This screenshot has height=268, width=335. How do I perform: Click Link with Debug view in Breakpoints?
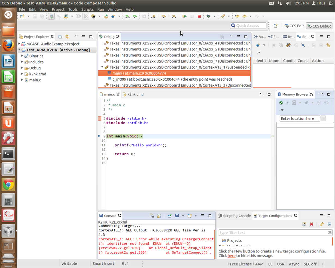(x=328, y=45)
